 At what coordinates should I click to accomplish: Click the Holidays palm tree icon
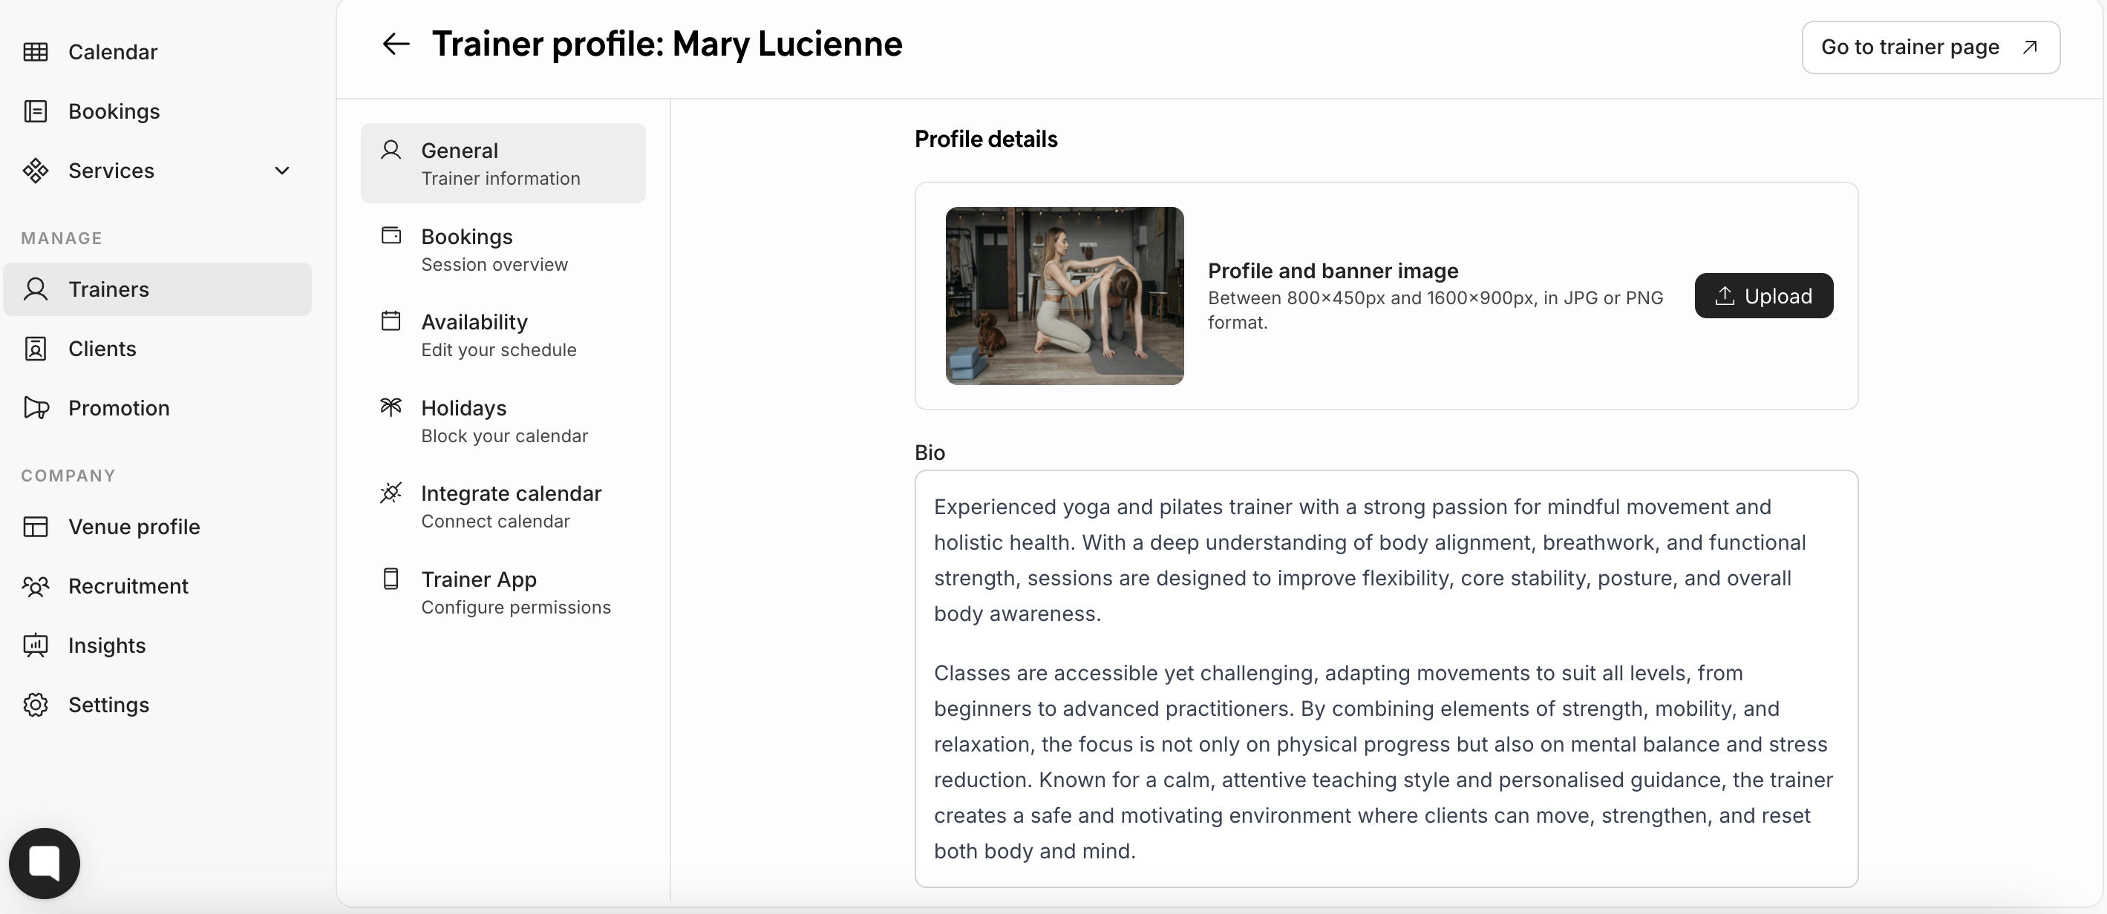click(391, 407)
